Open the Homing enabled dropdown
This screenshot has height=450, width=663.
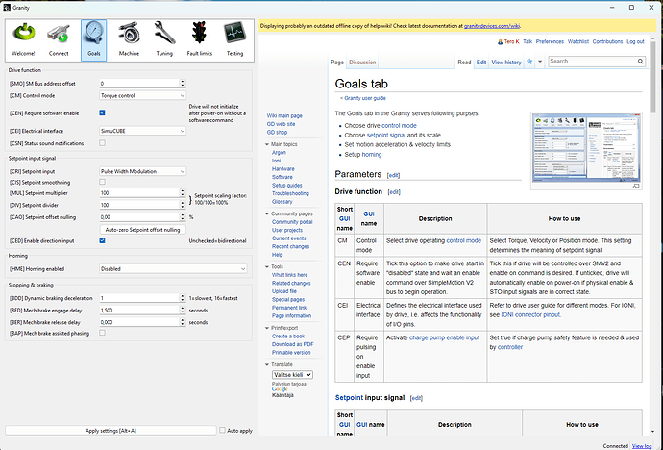[173, 268]
